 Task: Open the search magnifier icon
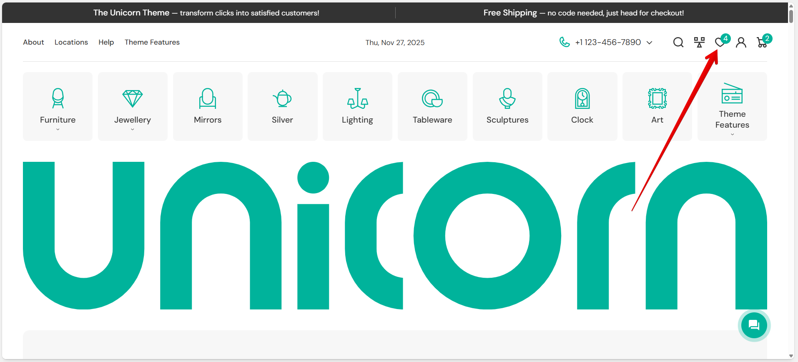point(678,43)
